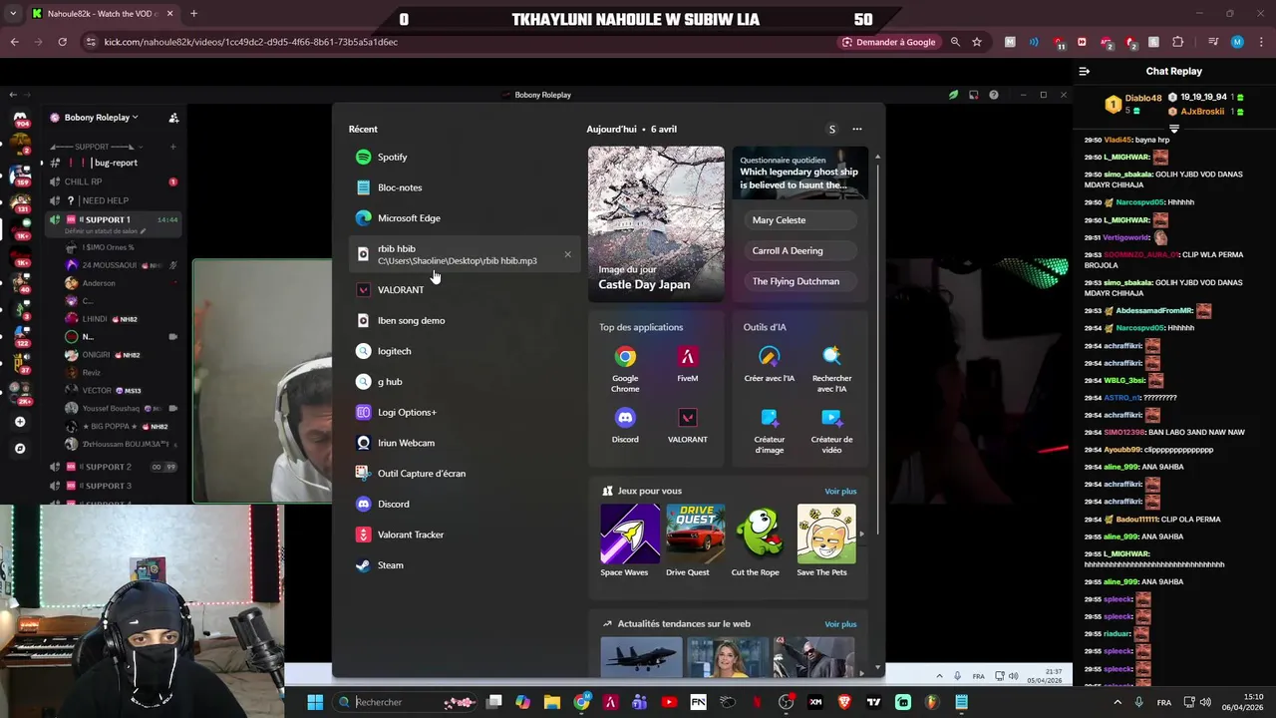
Task: Join the CHILL RP voice channel
Action: (115, 181)
